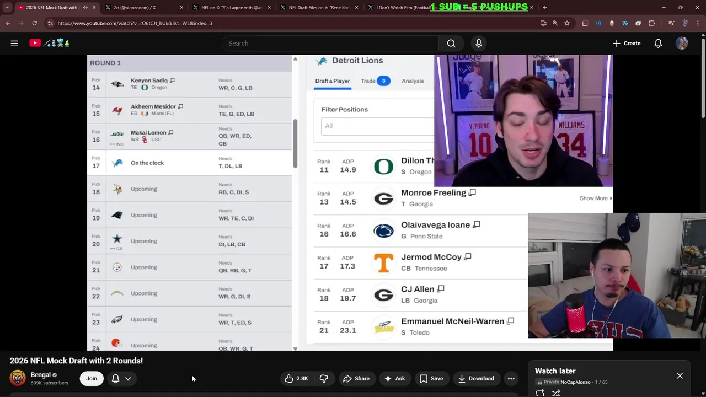Viewport: 706px width, 397px height.
Task: Go to YouTube home via logo
Action: [35, 43]
